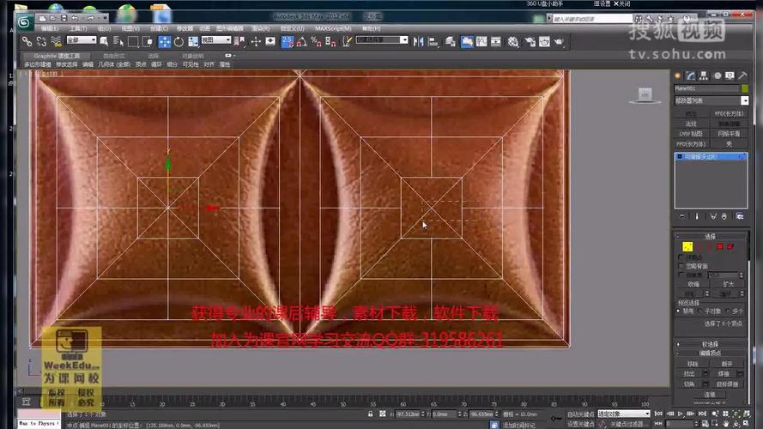Viewport: 763px width, 429px height.
Task: Click the Select by Name icon
Action: (118, 42)
